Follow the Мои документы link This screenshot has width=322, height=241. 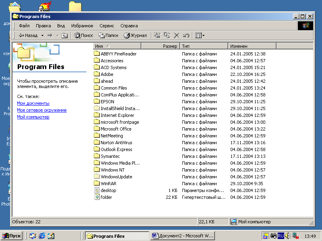(33, 103)
